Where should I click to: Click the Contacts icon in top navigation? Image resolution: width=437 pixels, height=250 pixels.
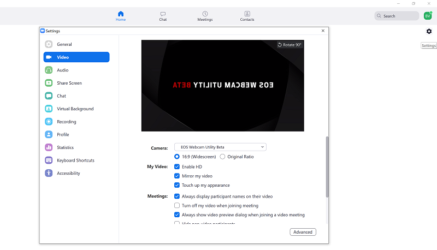pos(247,14)
